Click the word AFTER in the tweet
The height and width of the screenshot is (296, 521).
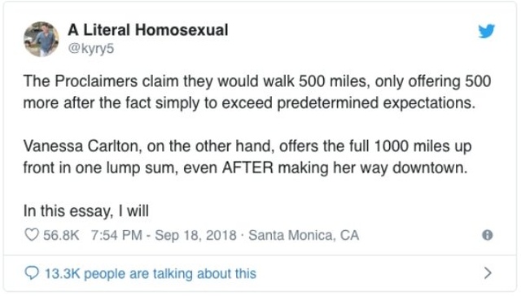pos(247,168)
